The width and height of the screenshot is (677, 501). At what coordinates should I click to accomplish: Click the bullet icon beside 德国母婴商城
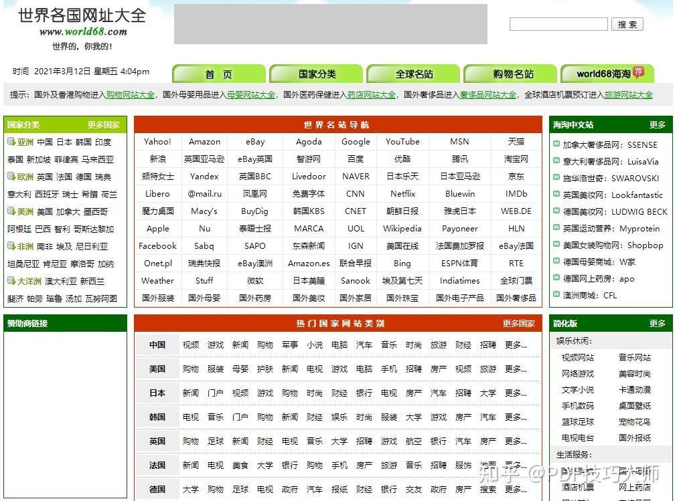[x=556, y=262]
